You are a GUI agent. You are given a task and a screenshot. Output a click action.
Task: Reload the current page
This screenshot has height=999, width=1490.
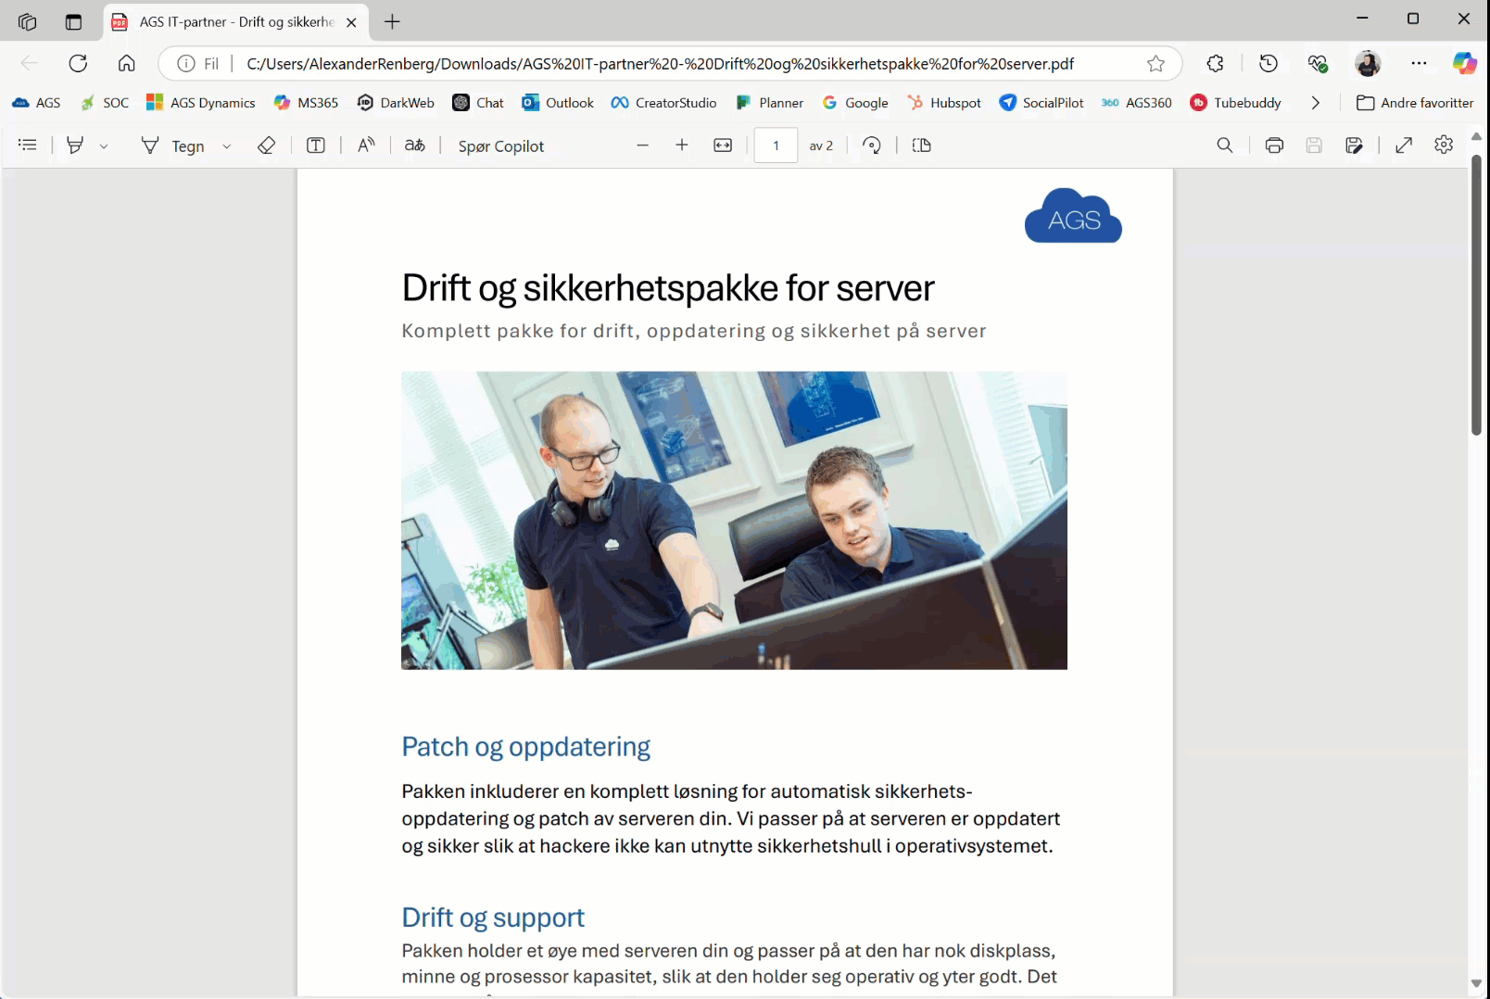click(78, 63)
